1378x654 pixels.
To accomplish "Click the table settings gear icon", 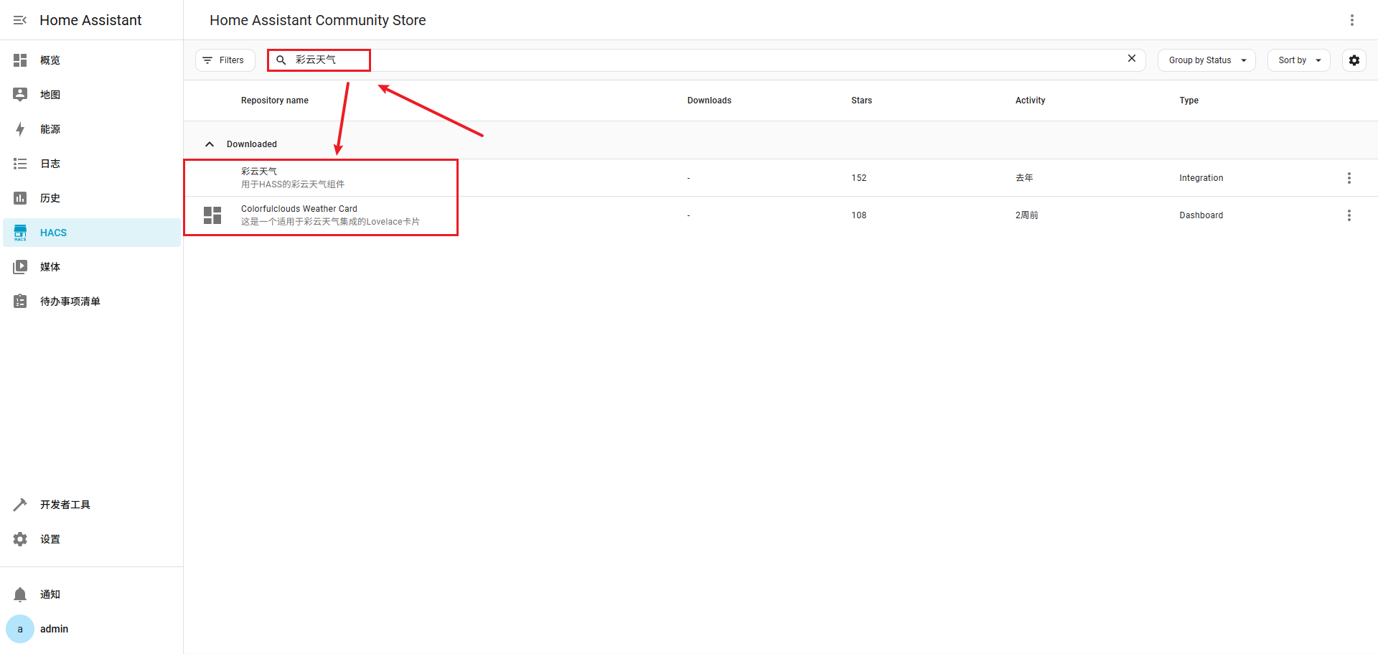I will tap(1354, 60).
